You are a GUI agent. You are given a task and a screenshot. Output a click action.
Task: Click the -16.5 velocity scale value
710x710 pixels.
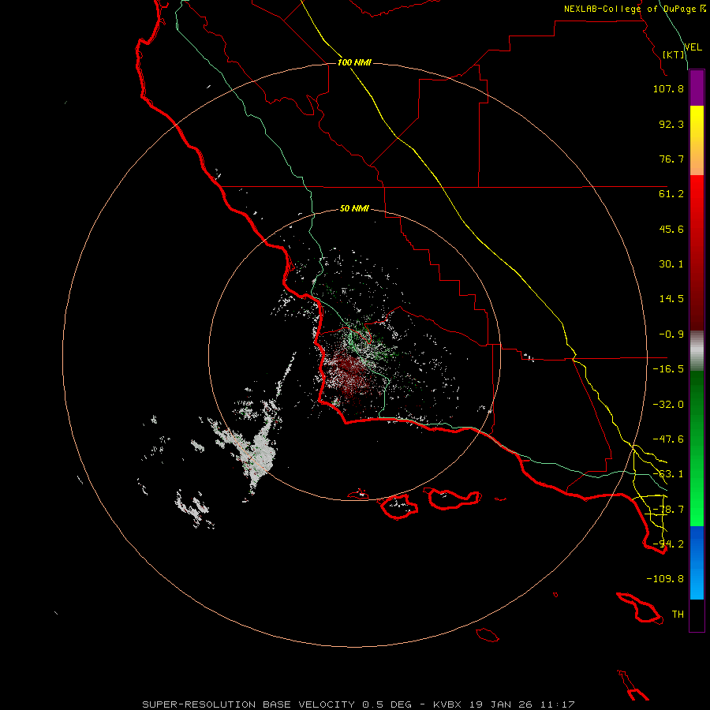(x=668, y=369)
